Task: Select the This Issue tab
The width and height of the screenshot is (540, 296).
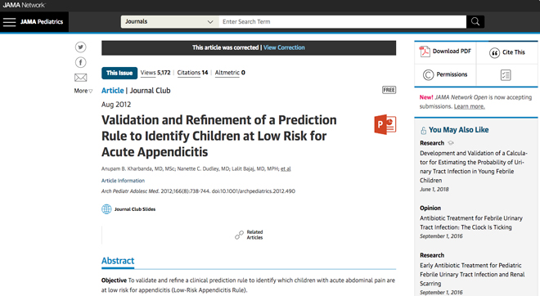Action: point(119,73)
